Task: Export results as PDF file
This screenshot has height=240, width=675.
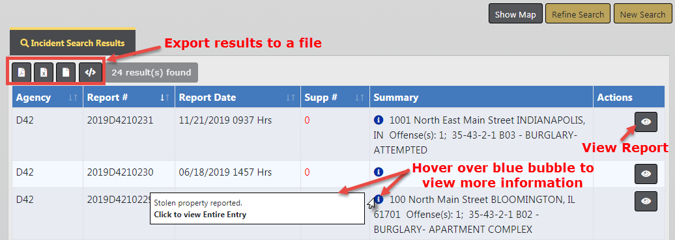Action: pos(22,72)
